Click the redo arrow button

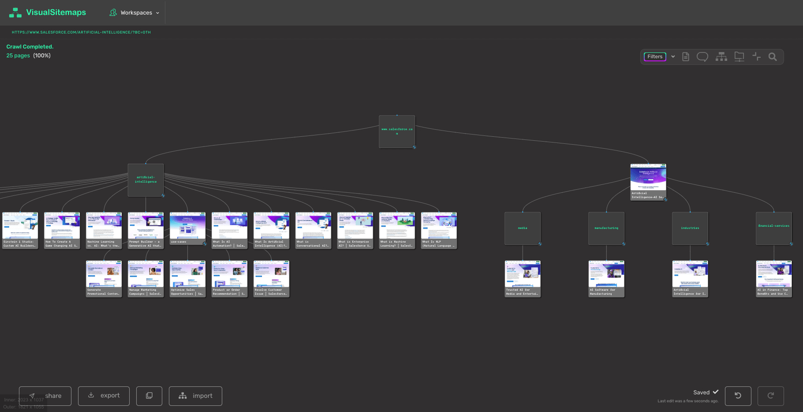pos(770,396)
